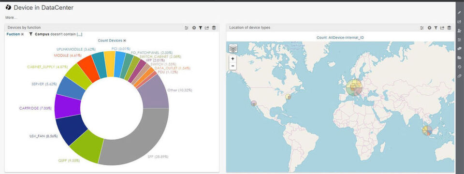Screen dimensions: 464x174
Task: Click export icon in Location of device types panel
Action: pyautogui.click(x=442, y=28)
